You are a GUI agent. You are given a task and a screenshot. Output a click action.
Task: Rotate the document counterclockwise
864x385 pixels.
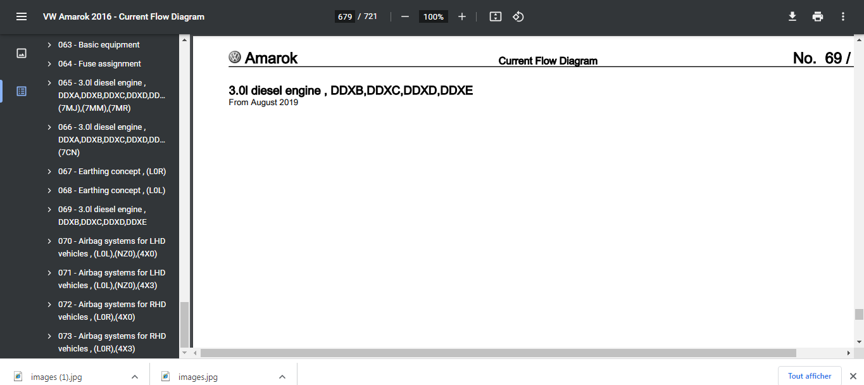518,16
